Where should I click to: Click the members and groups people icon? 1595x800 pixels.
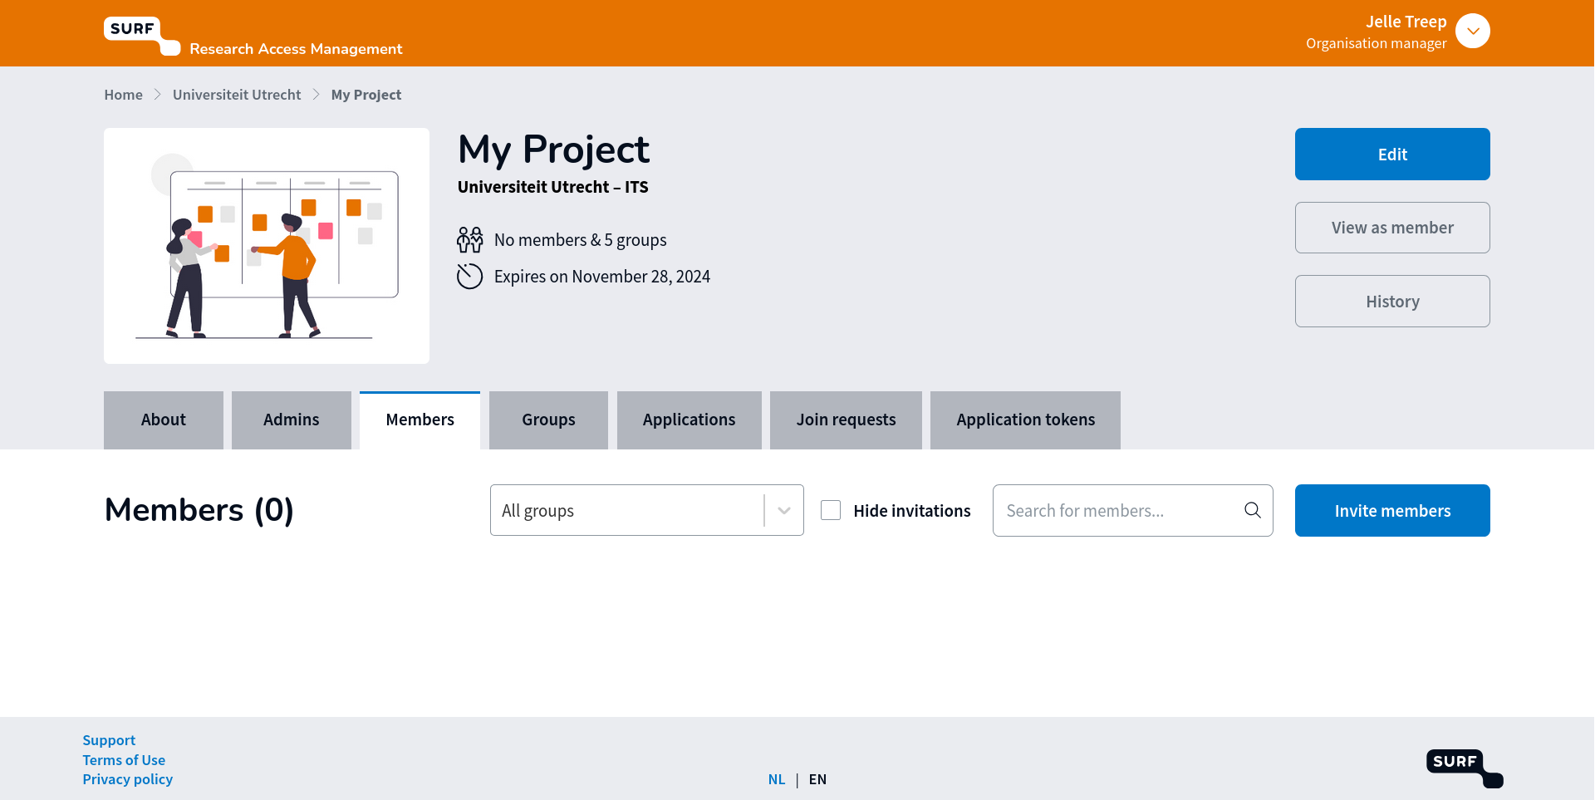click(469, 240)
